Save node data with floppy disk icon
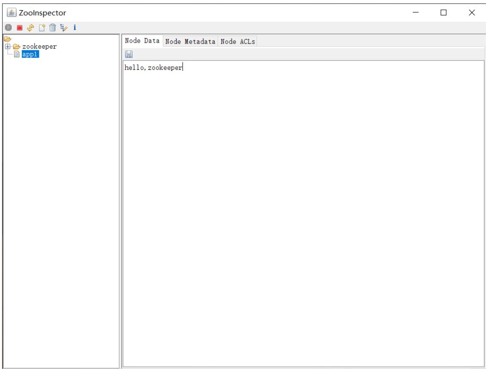The height and width of the screenshot is (369, 486). pyautogui.click(x=128, y=54)
